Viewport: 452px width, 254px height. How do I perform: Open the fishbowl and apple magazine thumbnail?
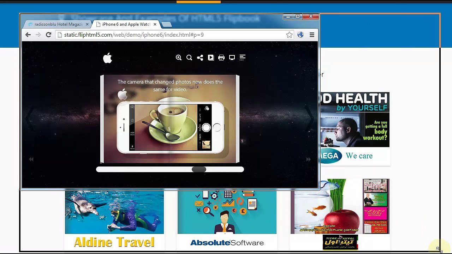point(340,206)
